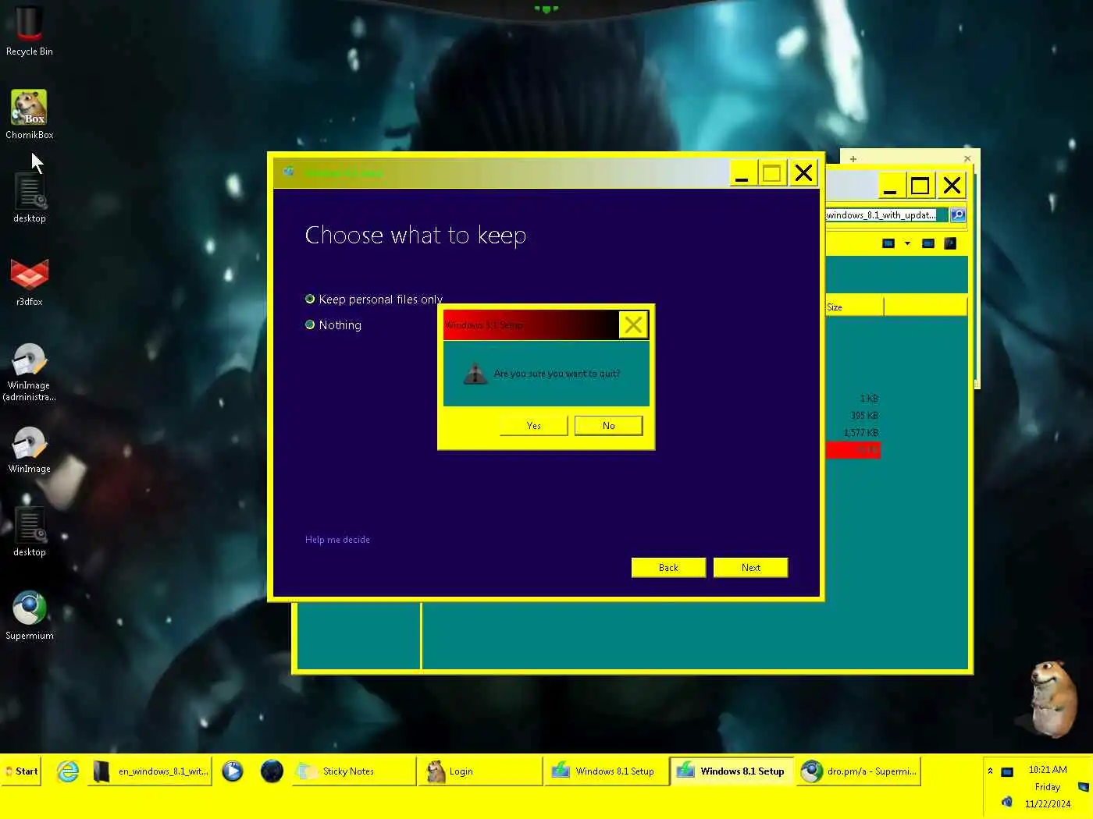The width and height of the screenshot is (1093, 819).
Task: Click the Back button in setup
Action: coord(668,568)
